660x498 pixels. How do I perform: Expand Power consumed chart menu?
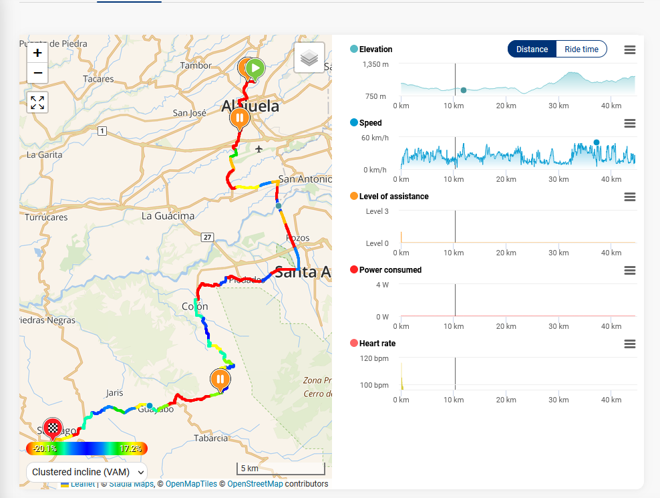pos(629,271)
